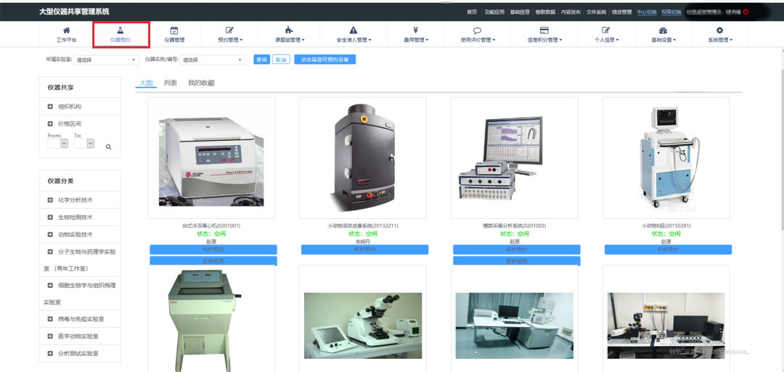Open the 费用管理 yen menu
The width and height of the screenshot is (784, 372).
pyautogui.click(x=415, y=34)
